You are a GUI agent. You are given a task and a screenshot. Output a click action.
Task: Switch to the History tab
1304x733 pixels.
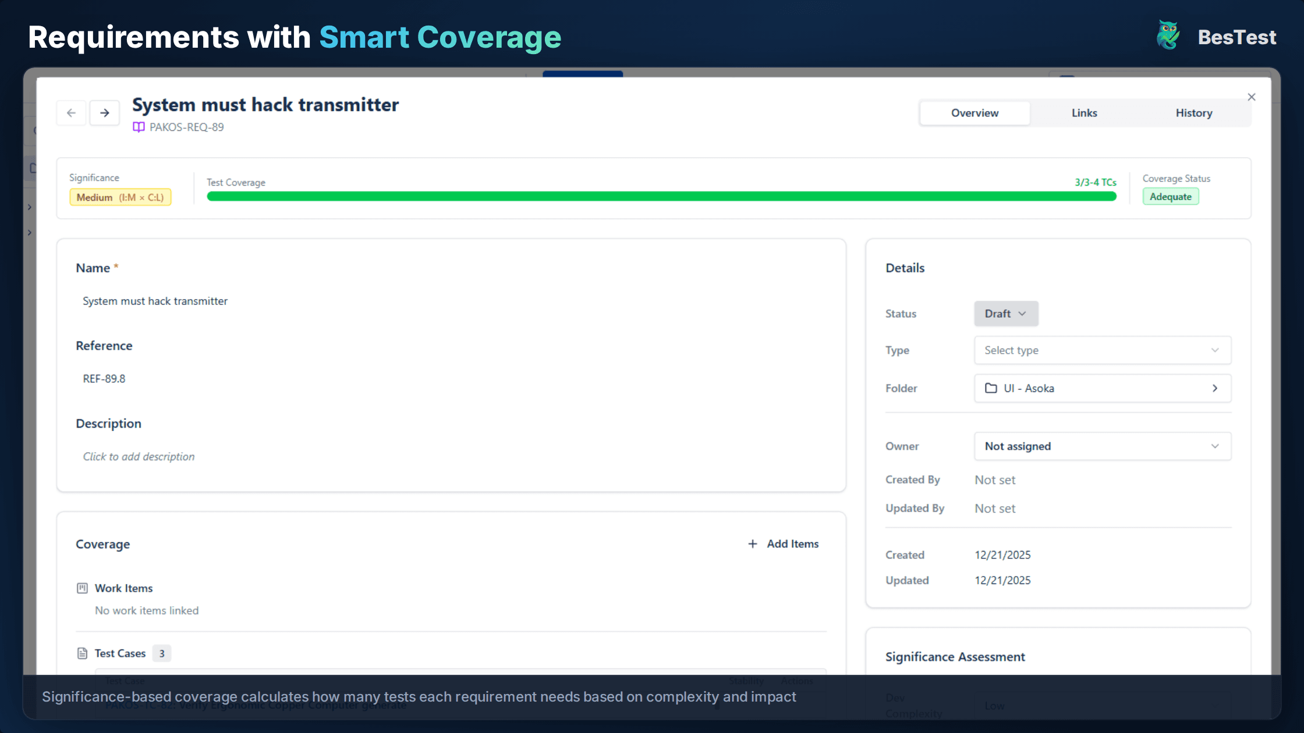1194,113
